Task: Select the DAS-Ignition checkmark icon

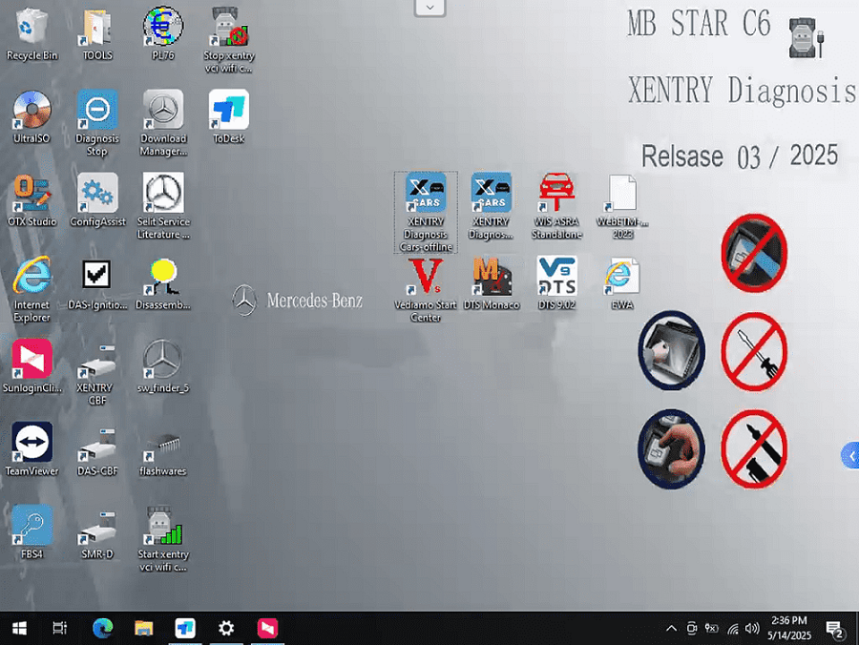Action: click(97, 283)
